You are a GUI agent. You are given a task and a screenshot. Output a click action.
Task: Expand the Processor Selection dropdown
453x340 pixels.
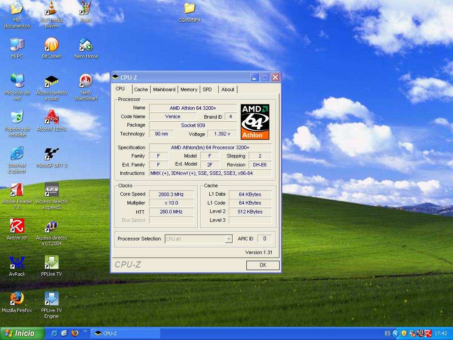228,239
